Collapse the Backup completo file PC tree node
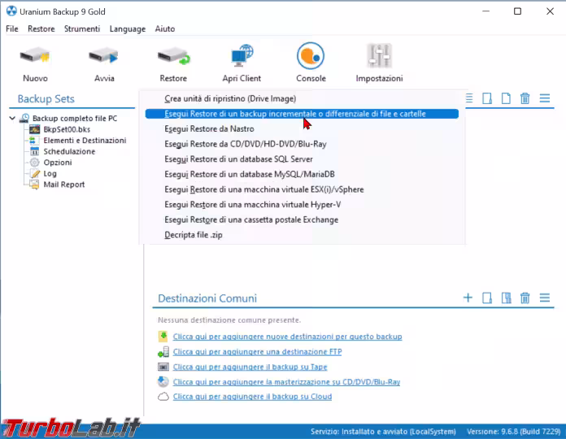 [12, 118]
